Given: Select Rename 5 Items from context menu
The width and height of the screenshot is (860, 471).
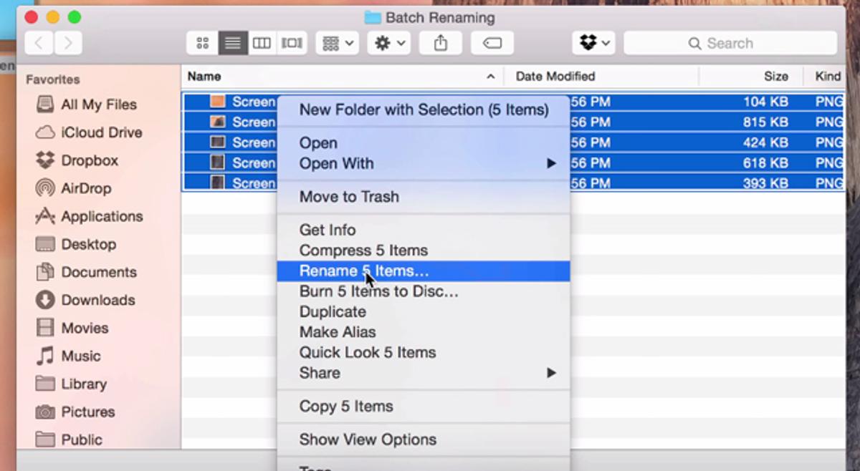Looking at the screenshot, I should click(363, 271).
